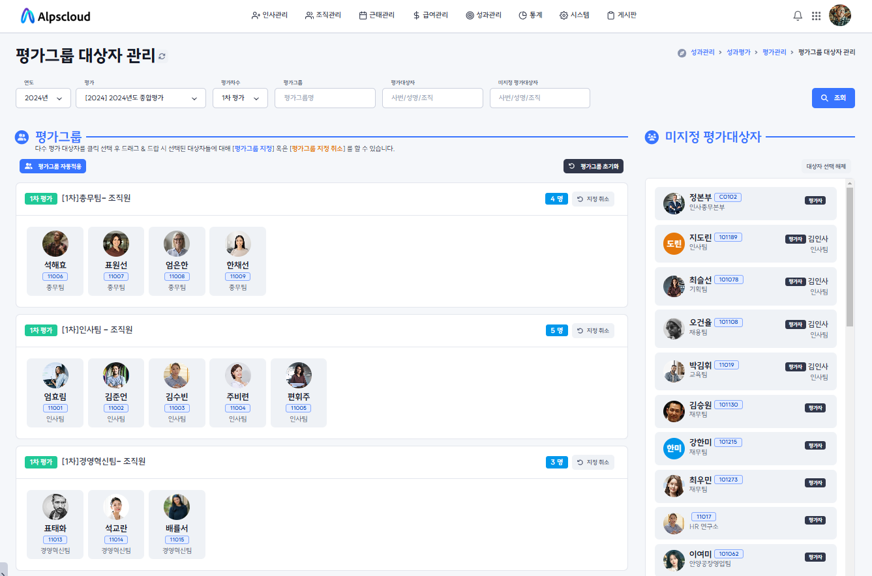This screenshot has width=872, height=576.
Task: Click 지정 취소 for 총무팀 group
Action: coord(593,199)
